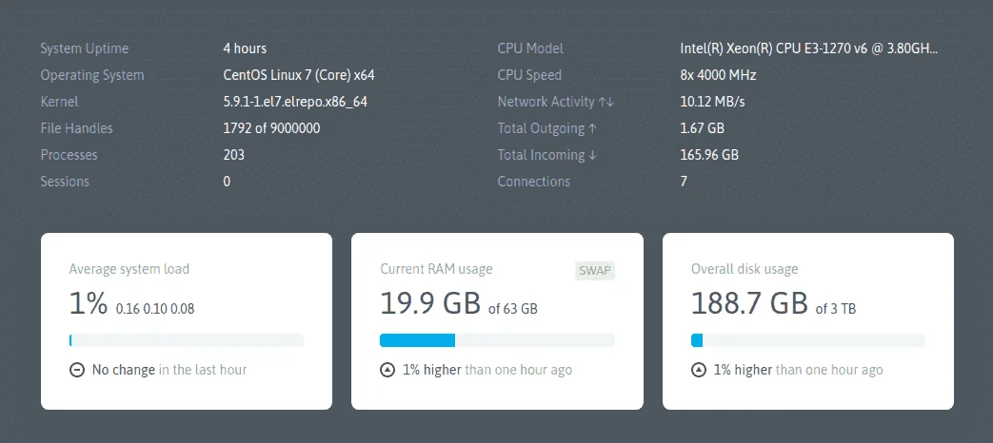Viewport: 993px width, 443px height.
Task: Select kernel version '5.9.1-1.el7.elrepo.x86_64'
Action: point(295,102)
